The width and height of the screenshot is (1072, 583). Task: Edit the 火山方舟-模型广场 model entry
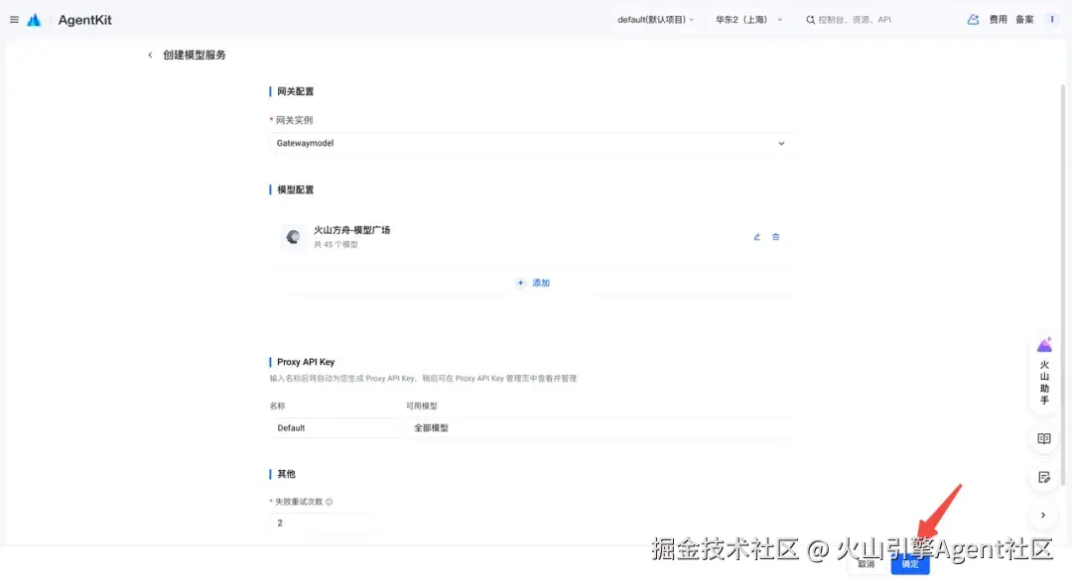click(756, 237)
